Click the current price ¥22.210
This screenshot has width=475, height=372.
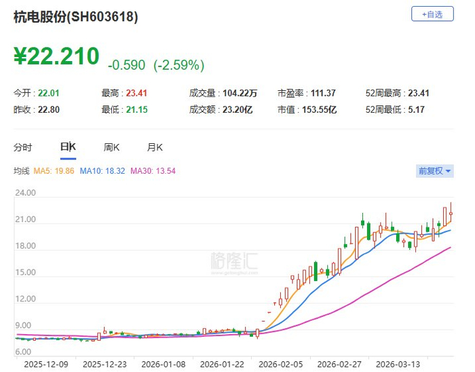[x=56, y=56]
